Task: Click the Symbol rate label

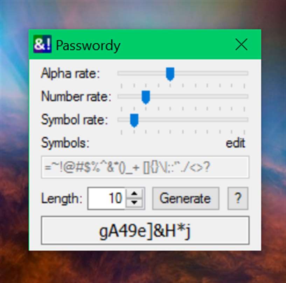Action: click(75, 120)
